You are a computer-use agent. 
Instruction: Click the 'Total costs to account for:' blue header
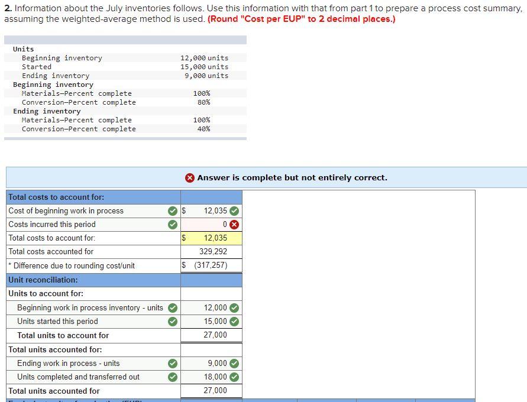93,197
